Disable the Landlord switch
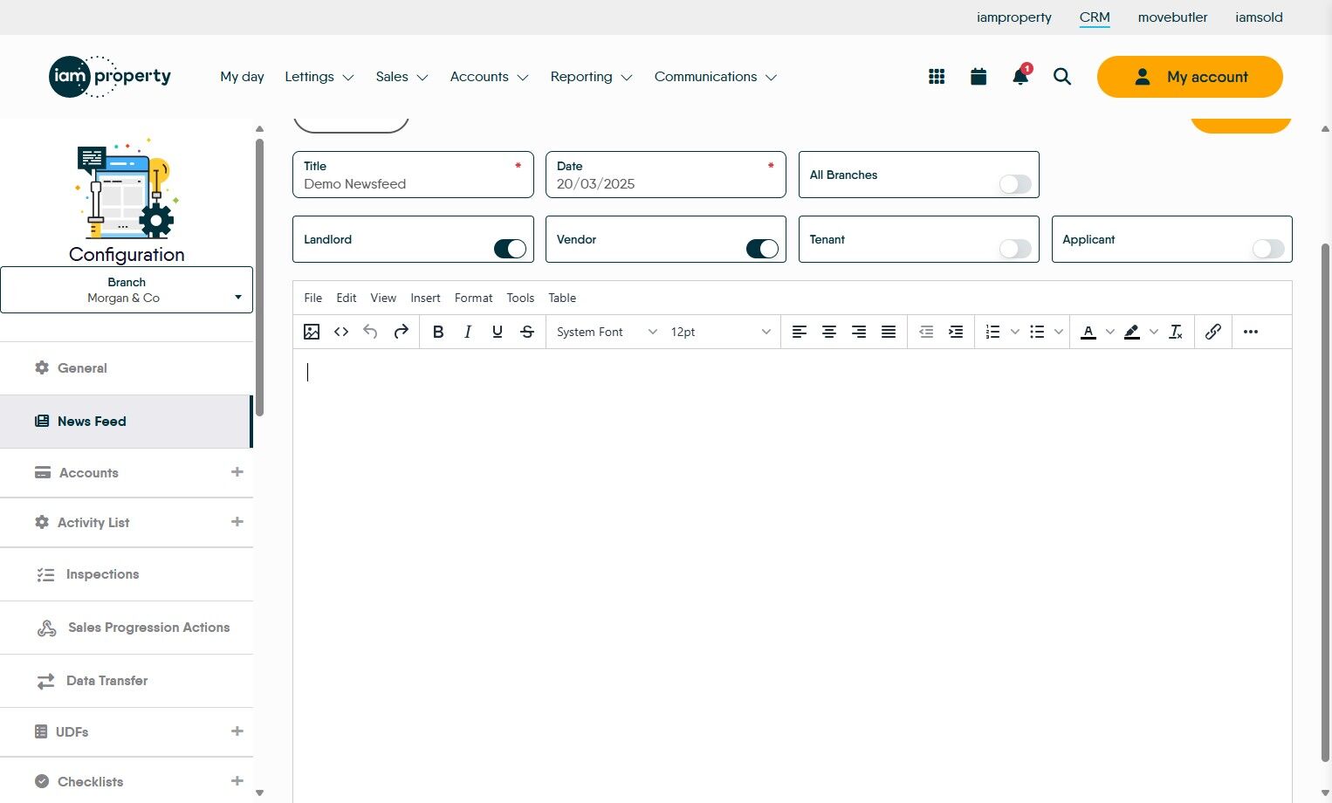 510,249
